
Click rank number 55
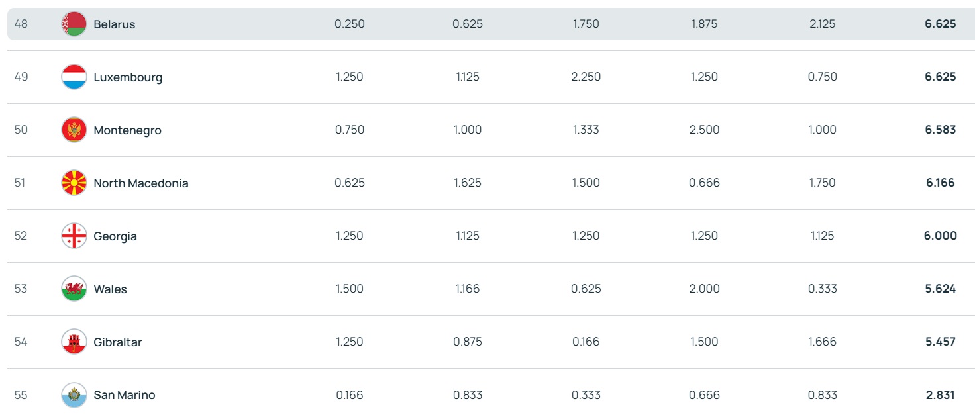point(21,395)
